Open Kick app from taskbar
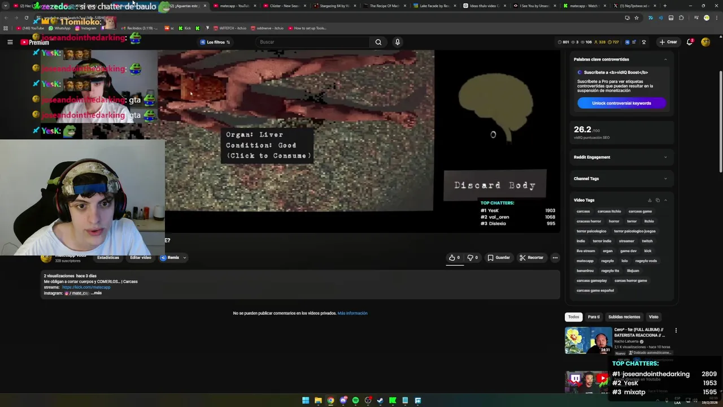This screenshot has width=723, height=407. point(393,400)
